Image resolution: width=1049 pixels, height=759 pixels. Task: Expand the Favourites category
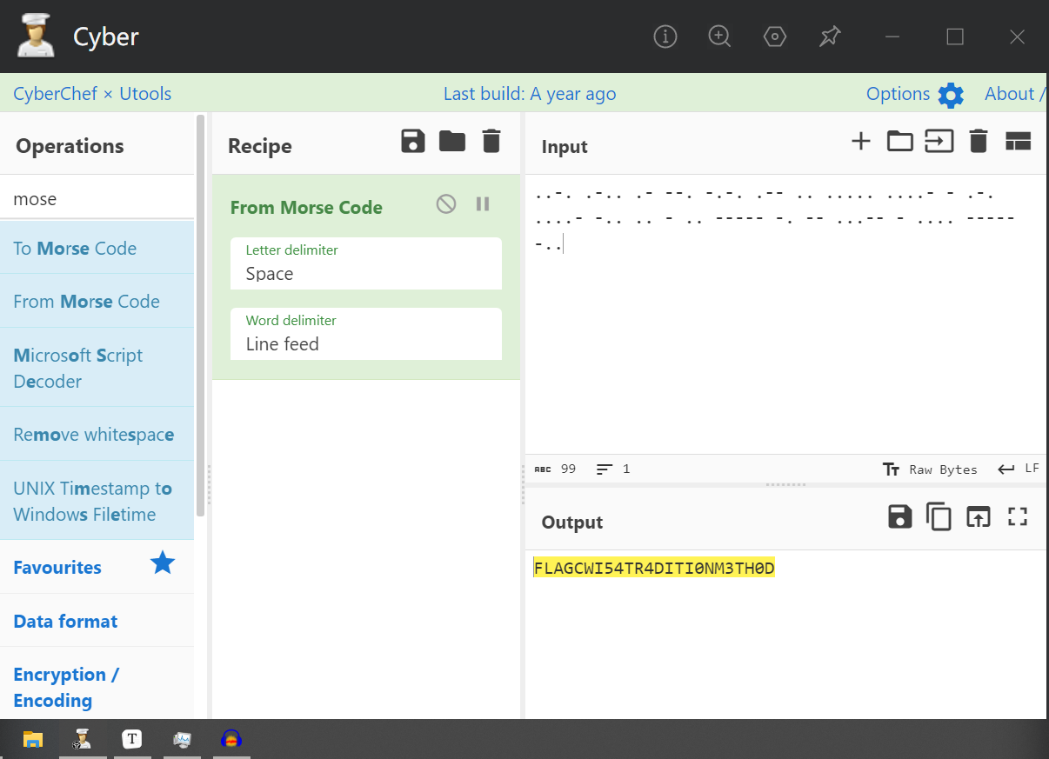[x=57, y=568]
